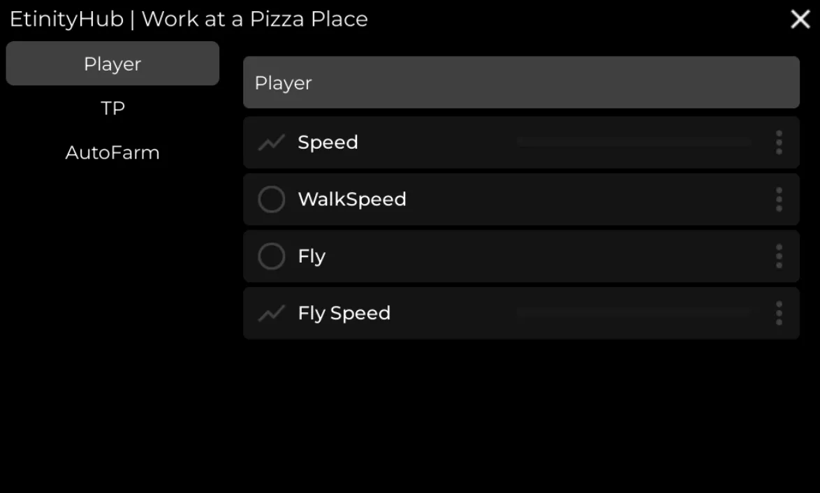Enable the WalkSpeed toggle circle
This screenshot has height=493, width=820.
[272, 200]
